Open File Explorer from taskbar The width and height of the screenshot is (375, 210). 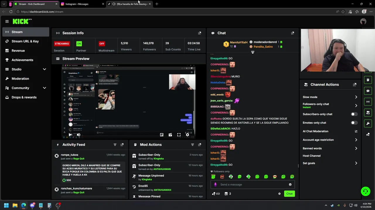(15, 205)
